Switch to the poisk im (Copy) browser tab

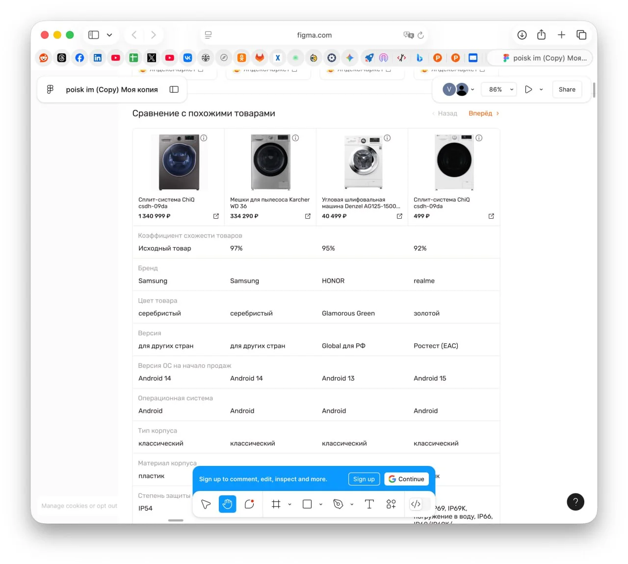point(544,58)
